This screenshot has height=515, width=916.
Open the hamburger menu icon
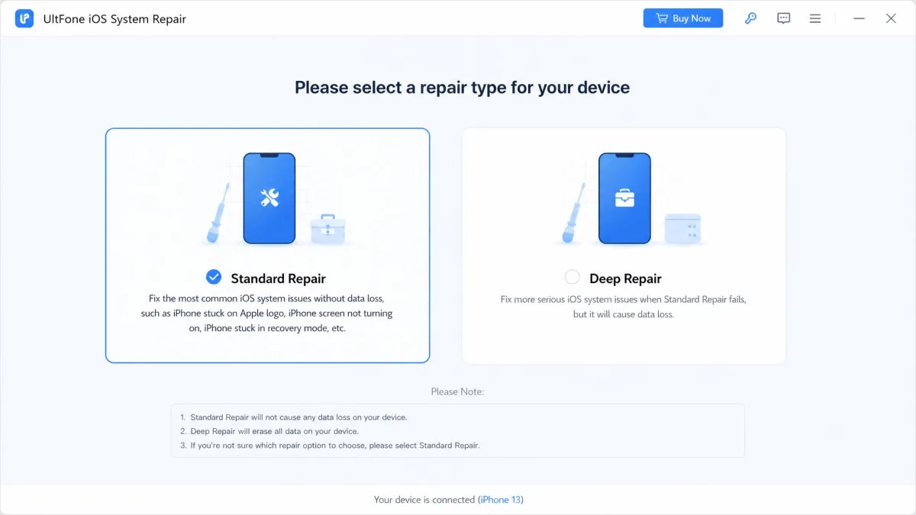(x=815, y=18)
